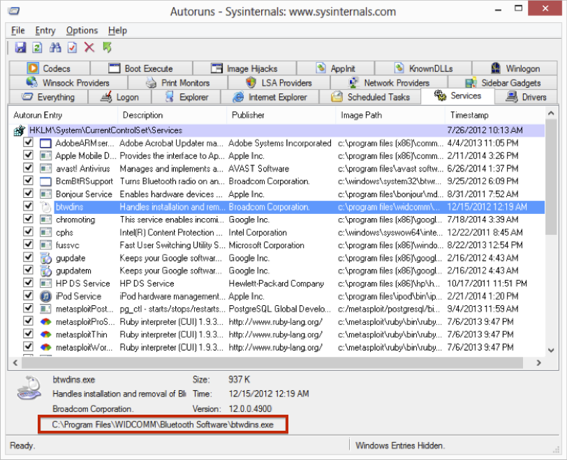Open the Options menu
The image size is (567, 460).
[x=82, y=31]
